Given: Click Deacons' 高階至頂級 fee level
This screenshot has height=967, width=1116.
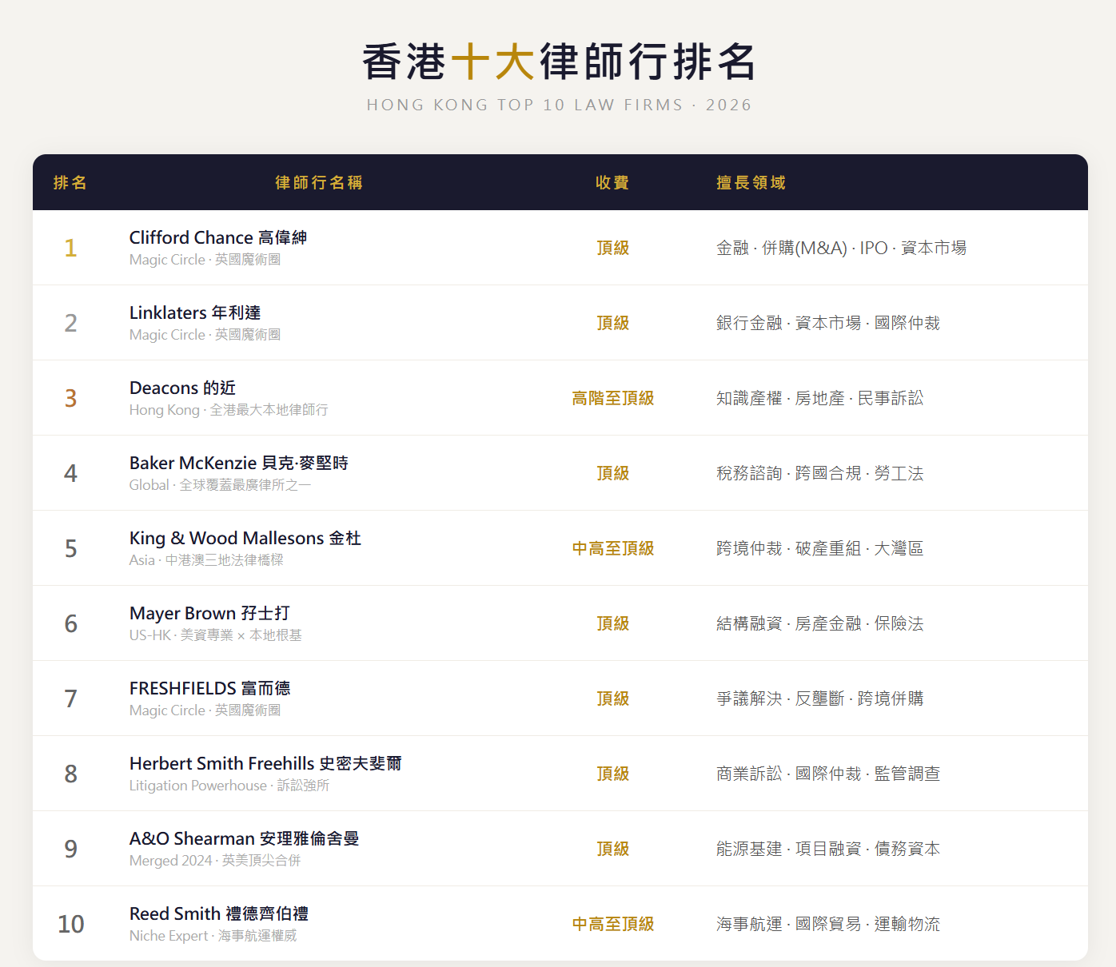Looking at the screenshot, I should (613, 398).
